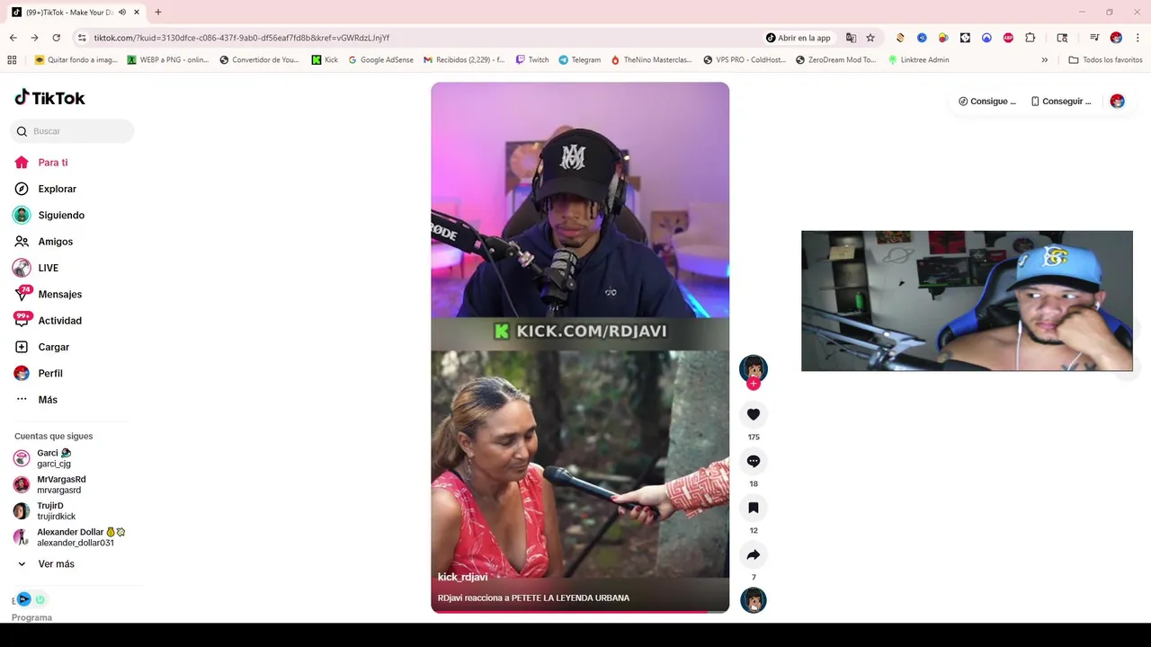Open Chrome profile avatar
Screen dimensions: 1151x647
pyautogui.click(x=1116, y=38)
